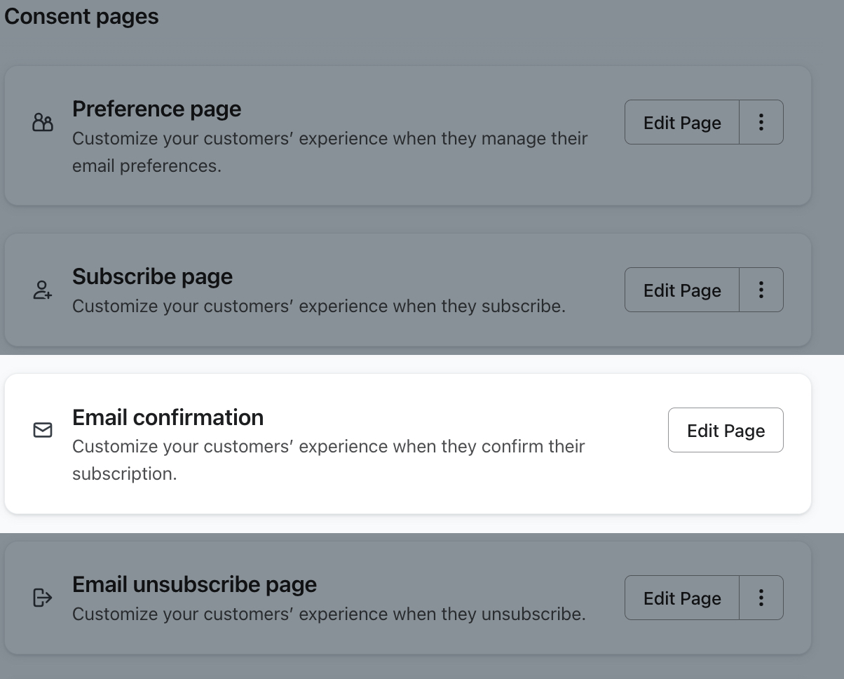This screenshot has width=844, height=679.
Task: Click the Subscribe page add-user icon
Action: point(43,290)
